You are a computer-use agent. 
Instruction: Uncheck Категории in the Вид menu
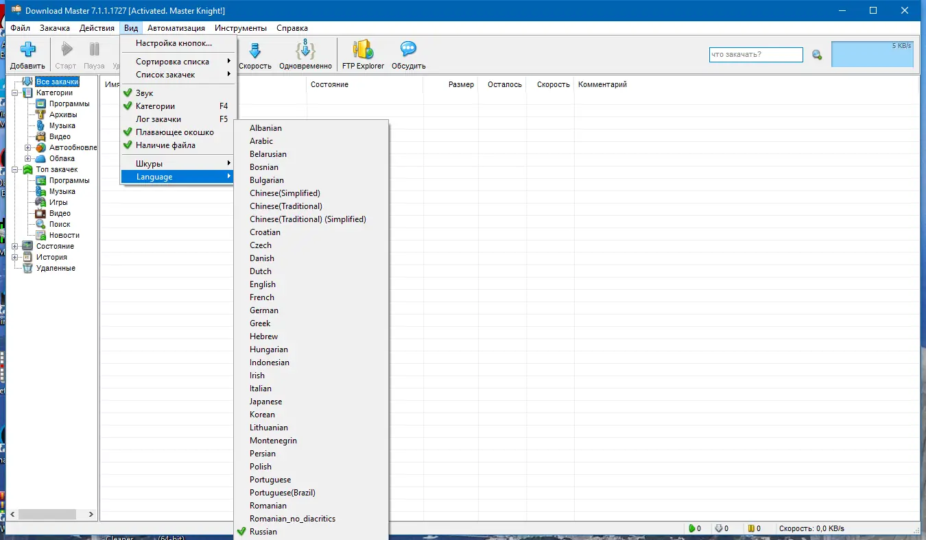(x=178, y=106)
